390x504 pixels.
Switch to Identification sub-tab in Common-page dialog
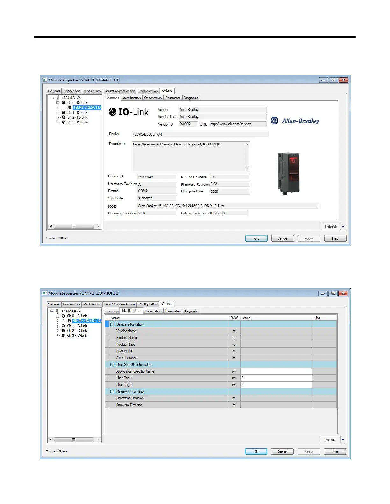click(x=131, y=98)
